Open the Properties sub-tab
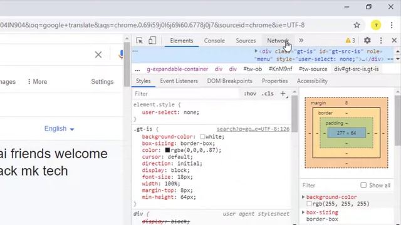 pos(274,81)
